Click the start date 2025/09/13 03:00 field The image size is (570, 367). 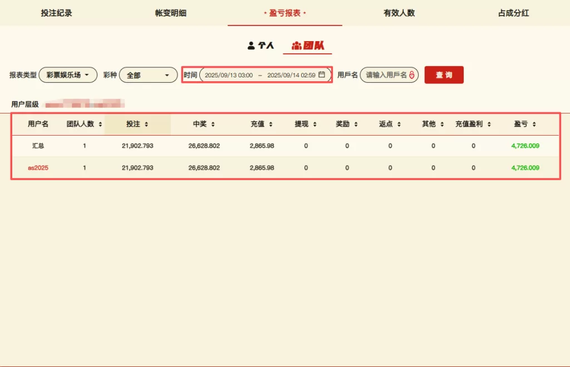pyautogui.click(x=229, y=75)
